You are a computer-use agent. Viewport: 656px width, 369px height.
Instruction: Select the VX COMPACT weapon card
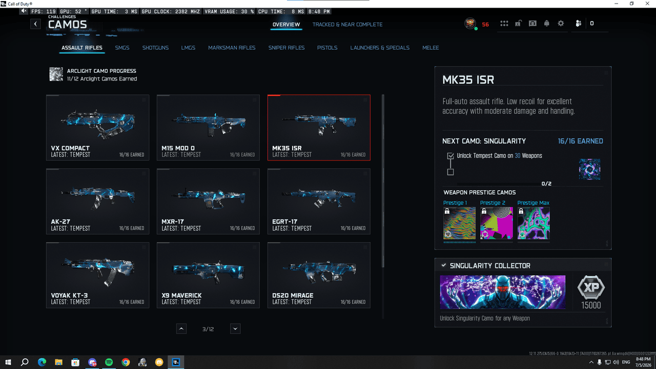97,128
